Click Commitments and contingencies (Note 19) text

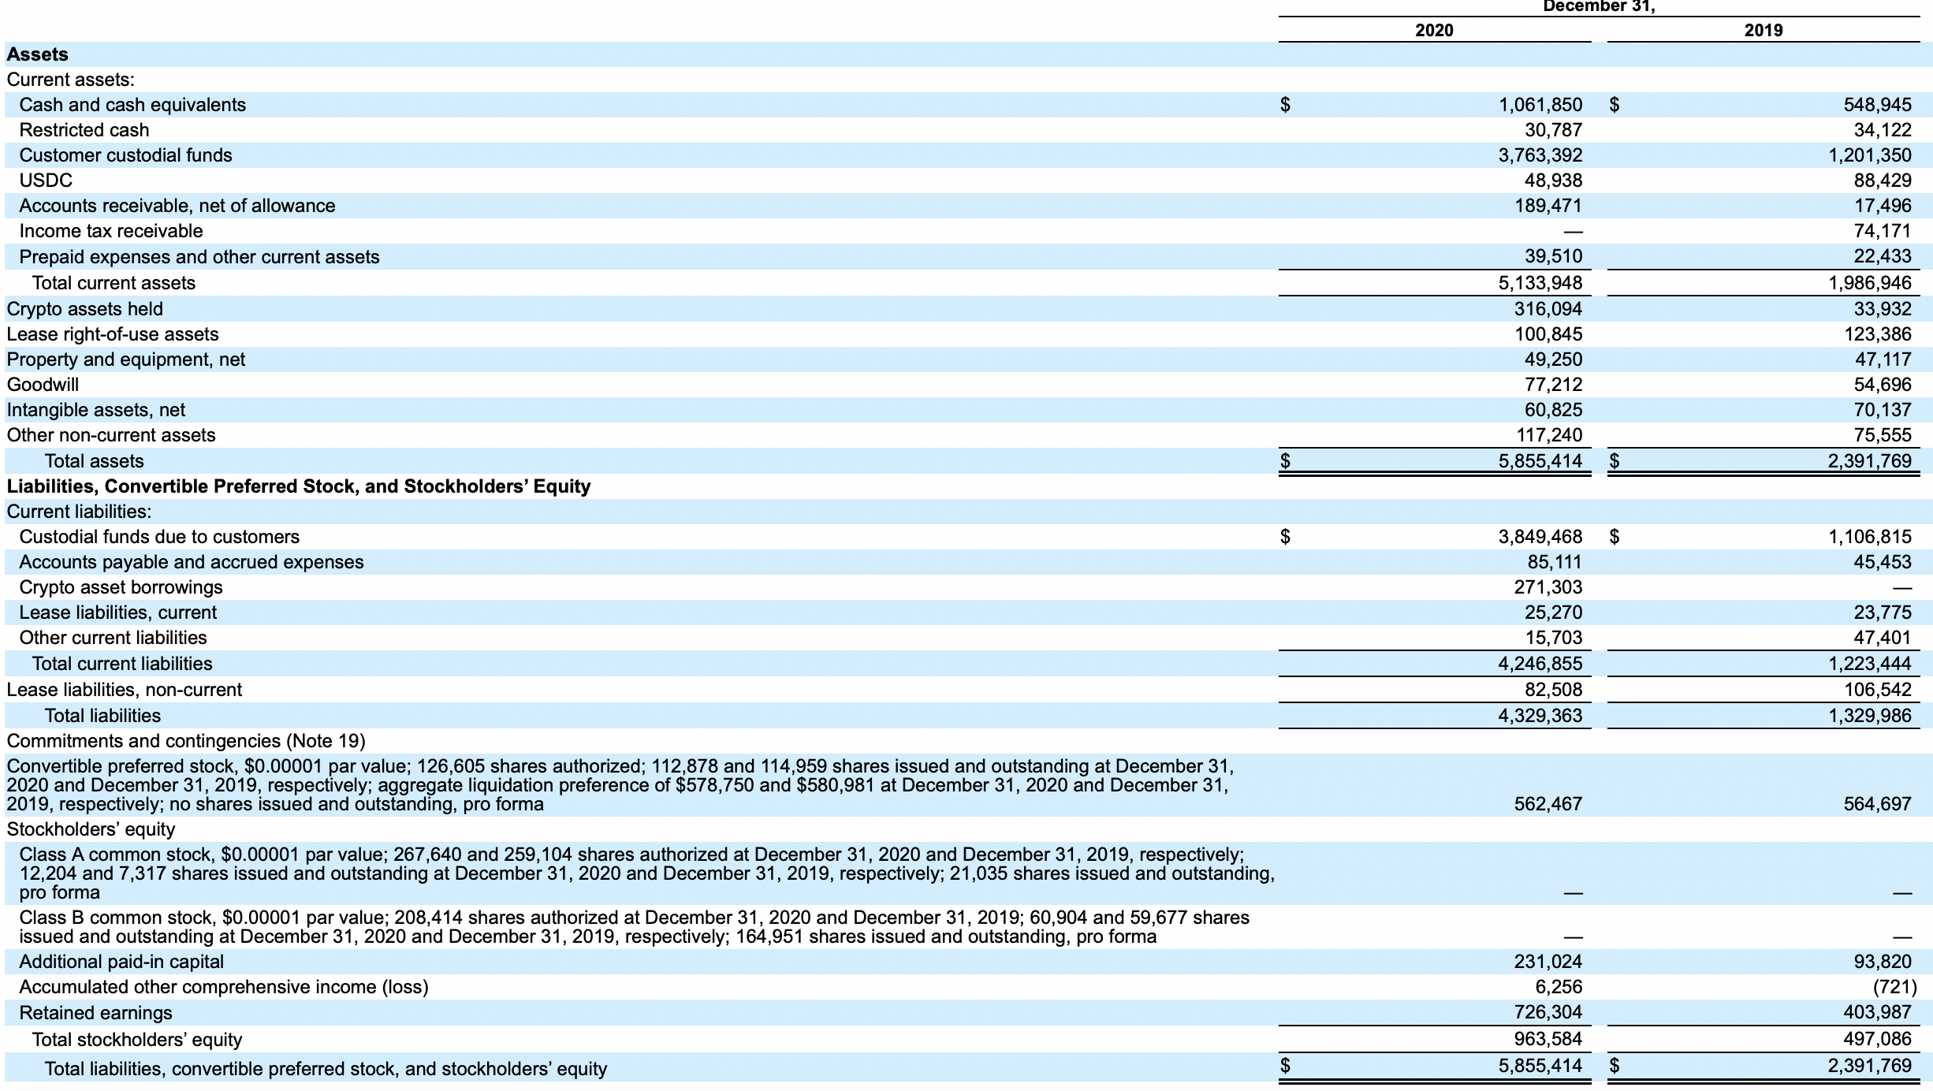click(186, 741)
